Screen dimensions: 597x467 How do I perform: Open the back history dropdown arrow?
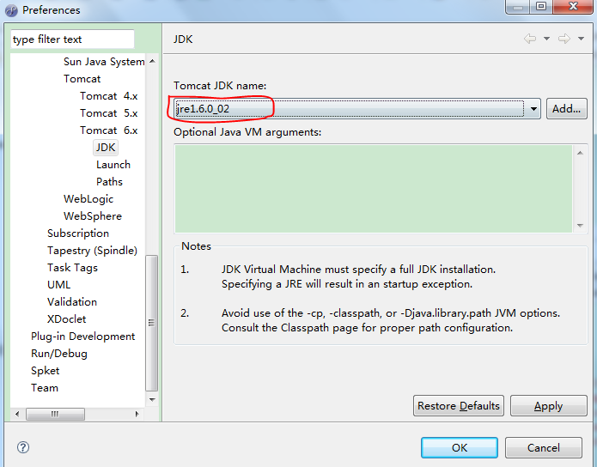pos(546,39)
